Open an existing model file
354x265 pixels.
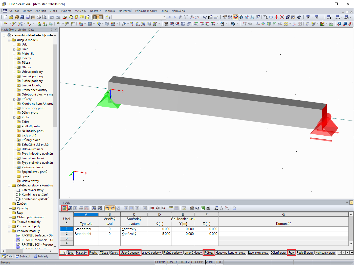11,17
